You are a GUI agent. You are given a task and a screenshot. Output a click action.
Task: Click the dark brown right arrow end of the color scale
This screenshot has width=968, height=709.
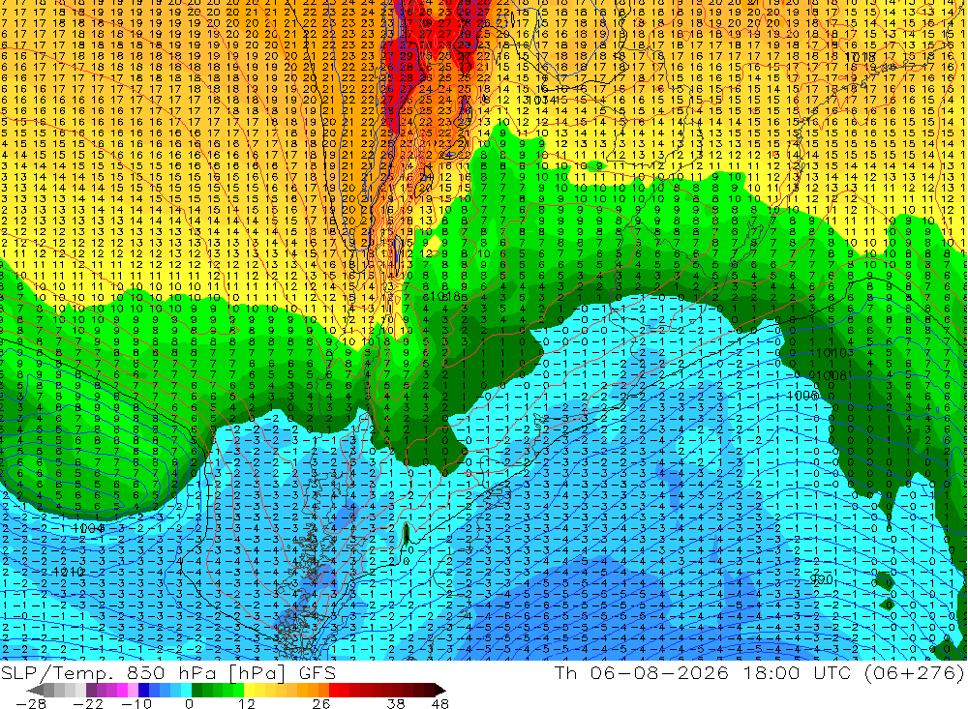pyautogui.click(x=440, y=690)
